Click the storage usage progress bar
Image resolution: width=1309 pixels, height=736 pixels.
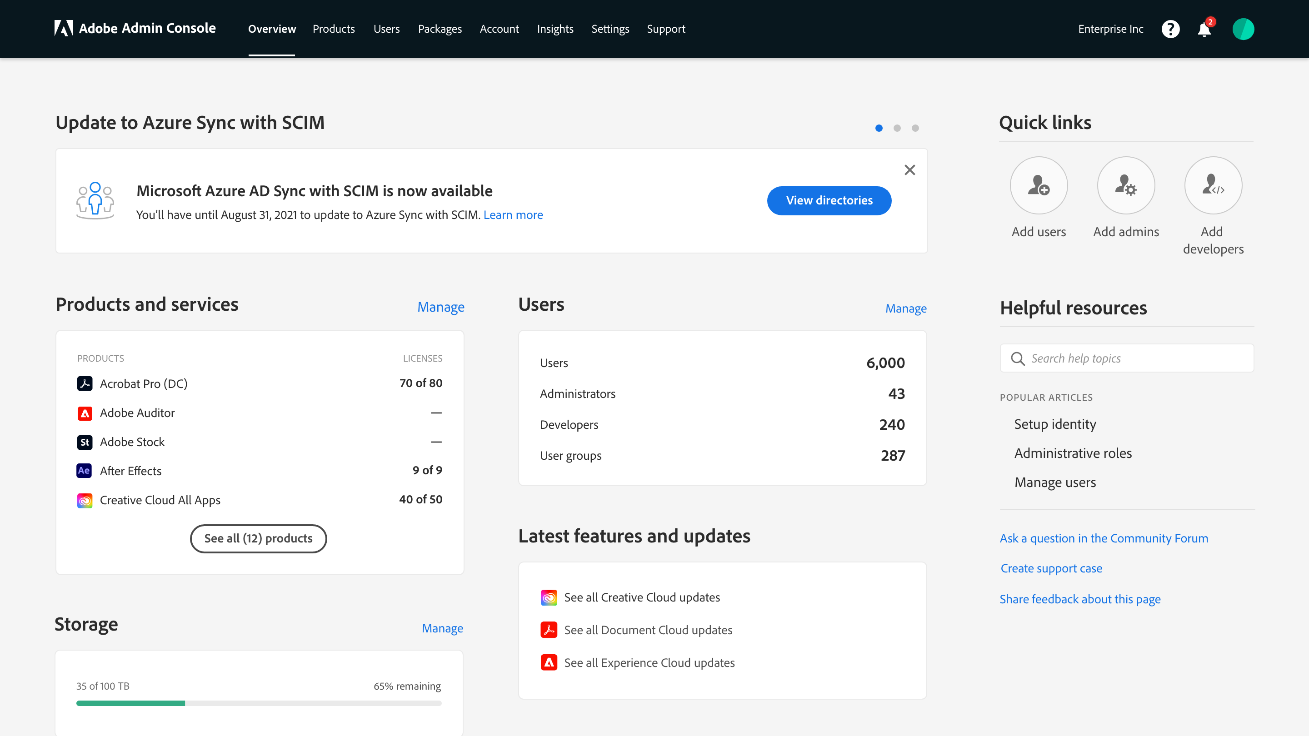pyautogui.click(x=259, y=703)
